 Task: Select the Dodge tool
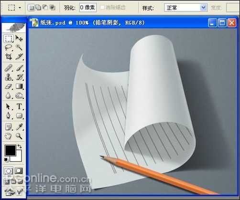tap(19, 95)
